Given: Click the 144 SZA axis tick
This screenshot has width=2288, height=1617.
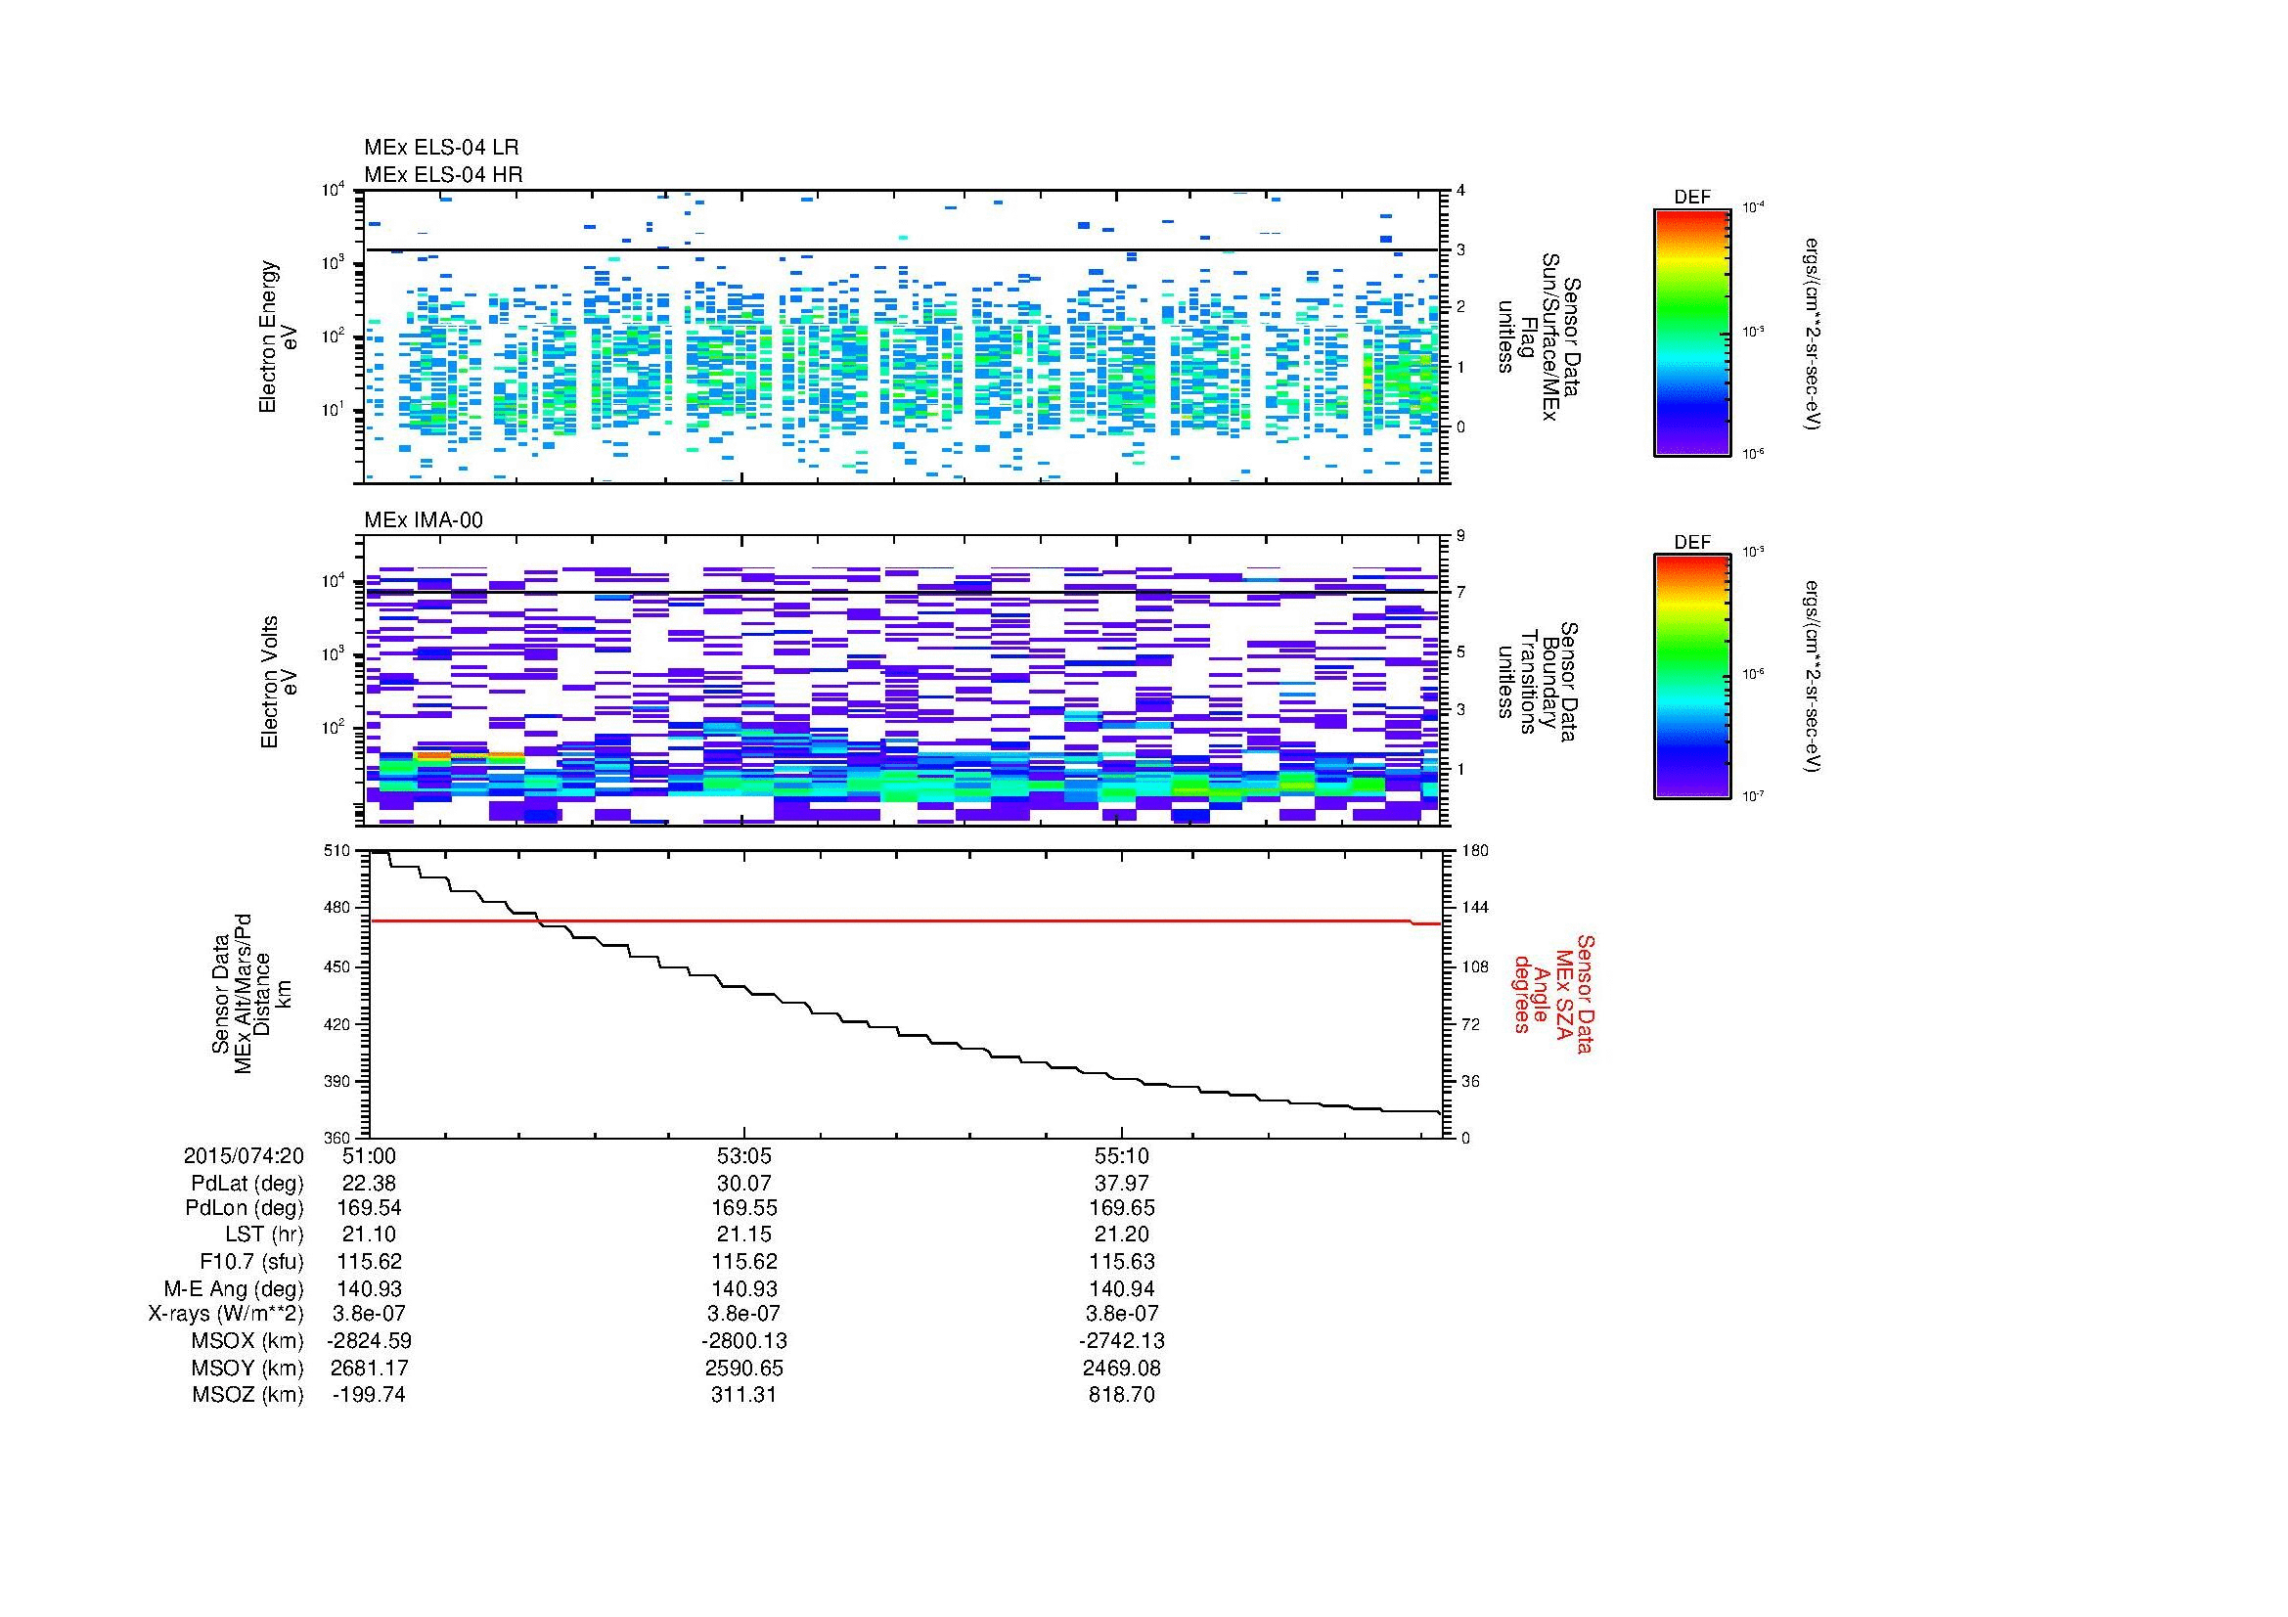Looking at the screenshot, I should point(1474,908).
